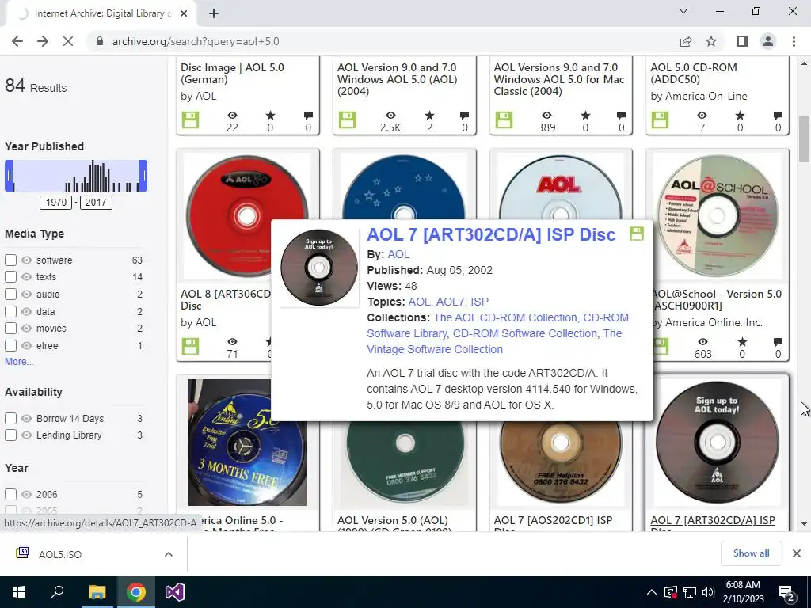The image size is (811, 608).
Task: Click reviews icon on AOL@School card
Action: point(778,342)
